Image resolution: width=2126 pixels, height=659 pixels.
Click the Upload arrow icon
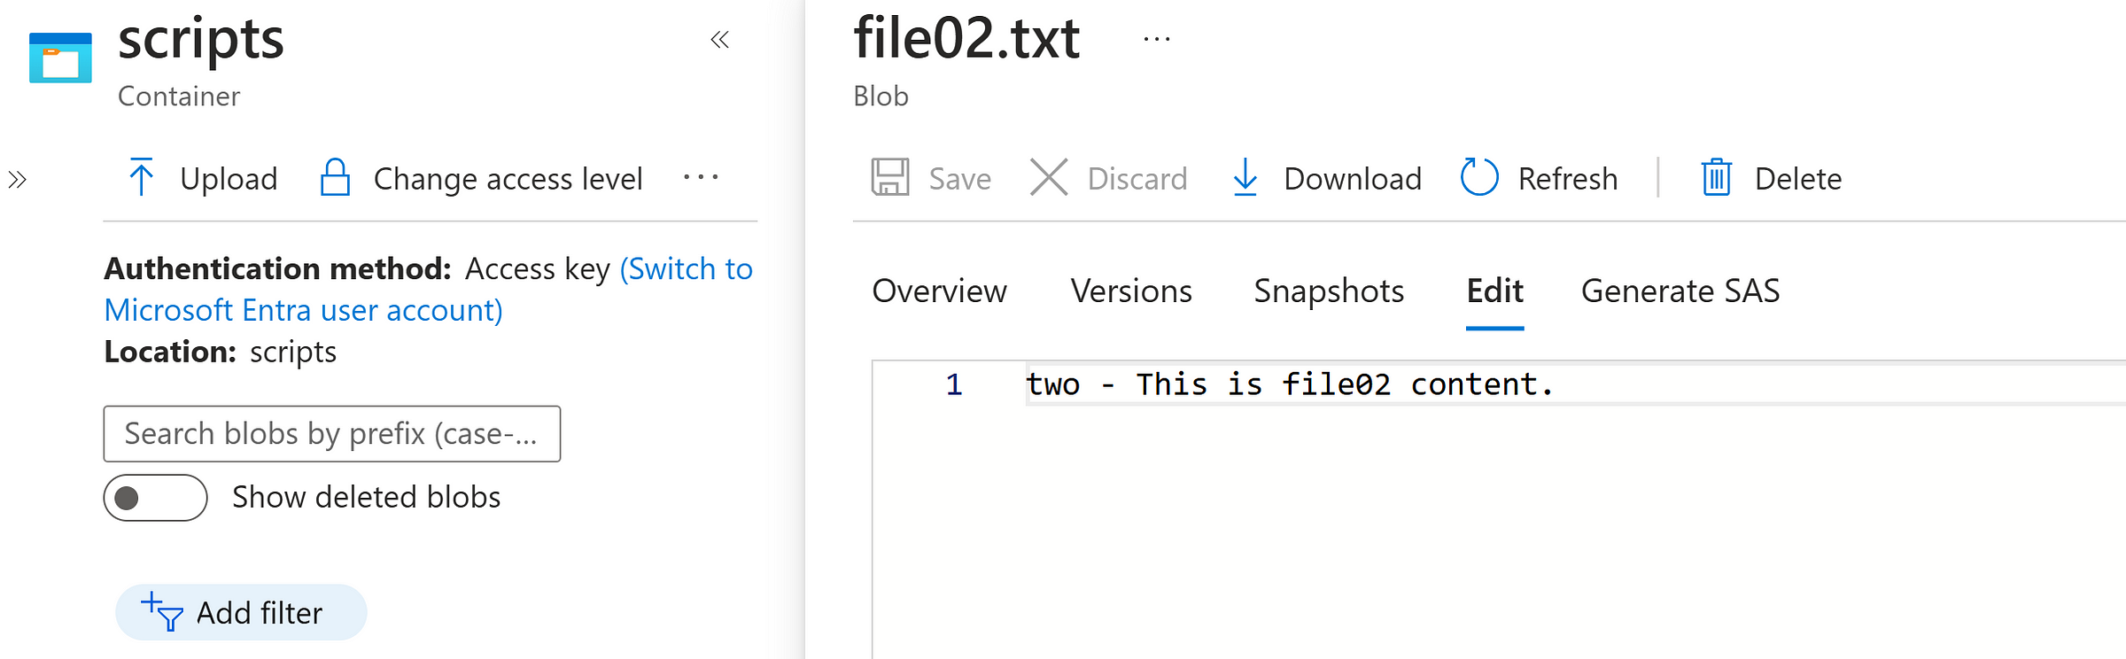pyautogui.click(x=141, y=177)
